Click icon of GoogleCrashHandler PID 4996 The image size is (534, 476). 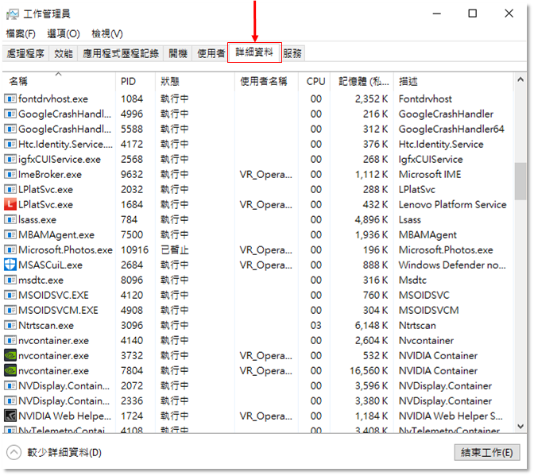10,114
